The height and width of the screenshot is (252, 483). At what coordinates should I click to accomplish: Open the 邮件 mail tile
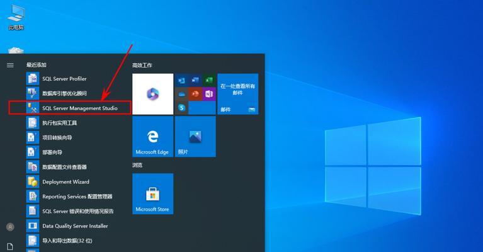click(x=238, y=94)
